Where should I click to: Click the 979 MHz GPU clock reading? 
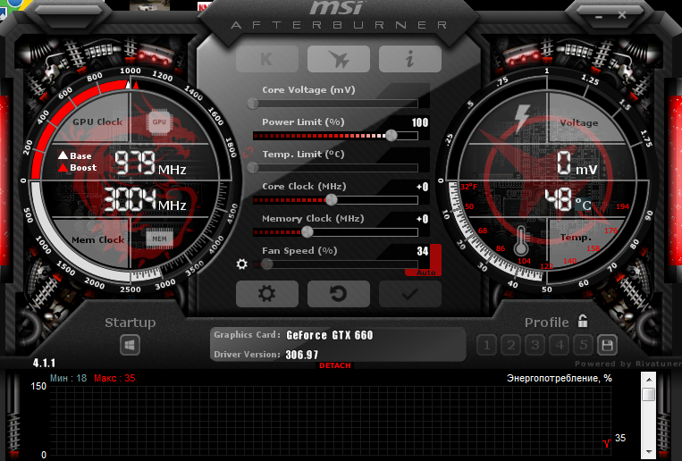pyautogui.click(x=150, y=163)
